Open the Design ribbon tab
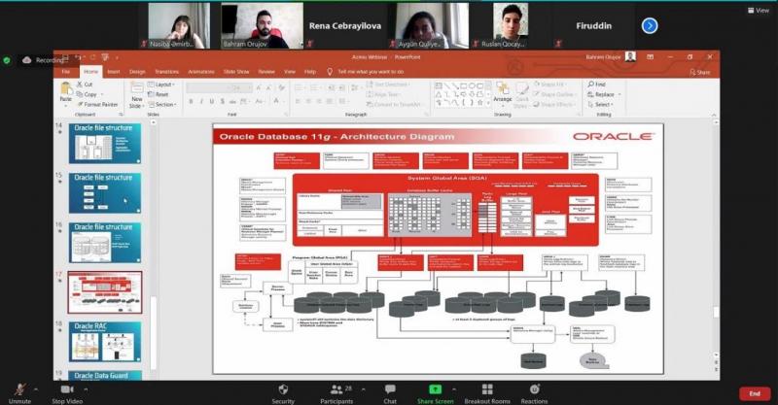 (x=137, y=72)
